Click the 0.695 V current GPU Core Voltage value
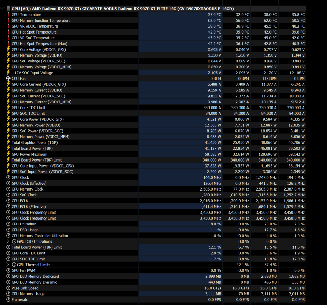This screenshot has width=327, height=305. tap(214, 50)
